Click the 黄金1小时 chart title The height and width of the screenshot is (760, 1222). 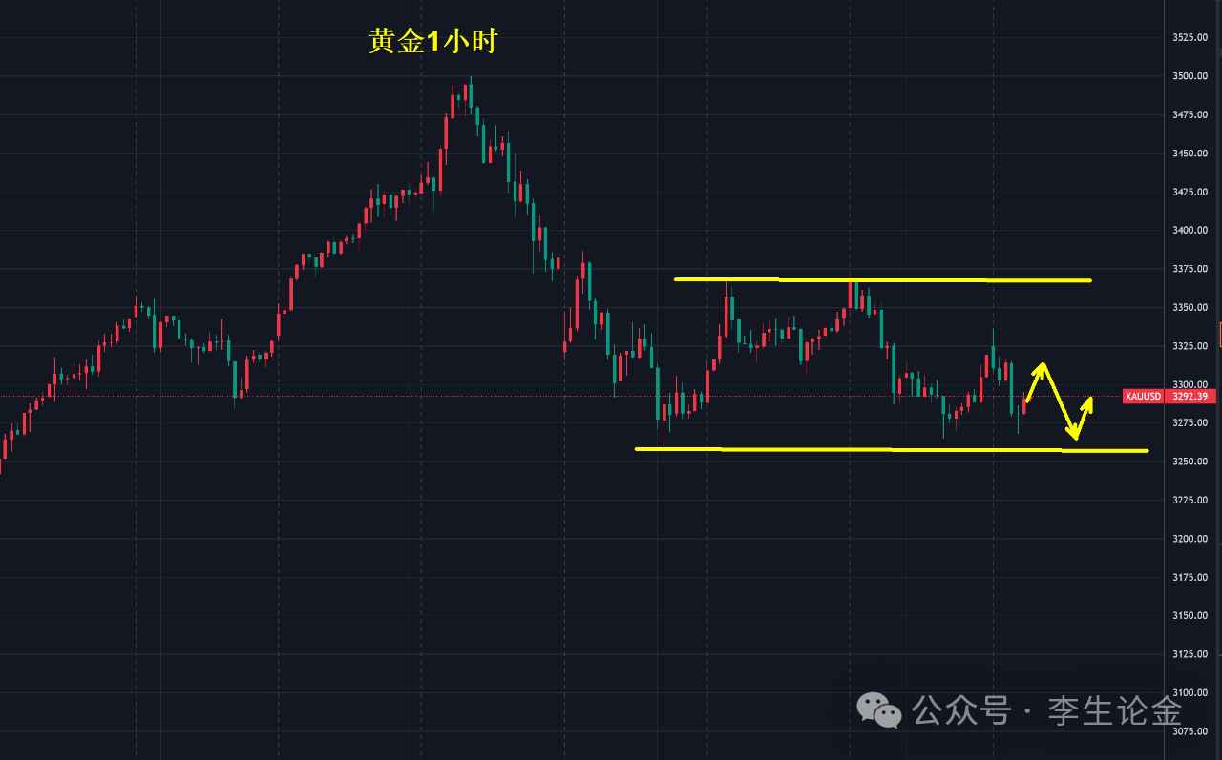pos(433,41)
